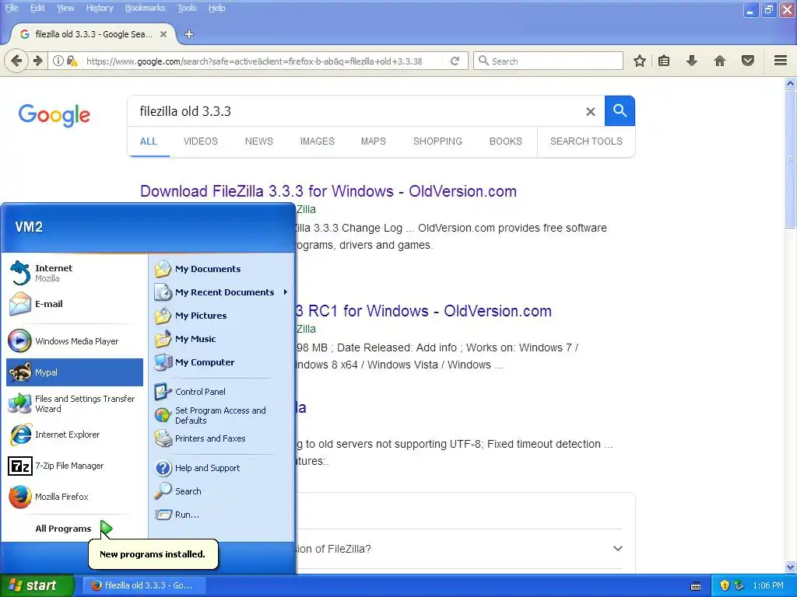This screenshot has width=797, height=597.
Task: Open Download FileZilla 3.3.3 for Windows link
Action: [x=328, y=191]
